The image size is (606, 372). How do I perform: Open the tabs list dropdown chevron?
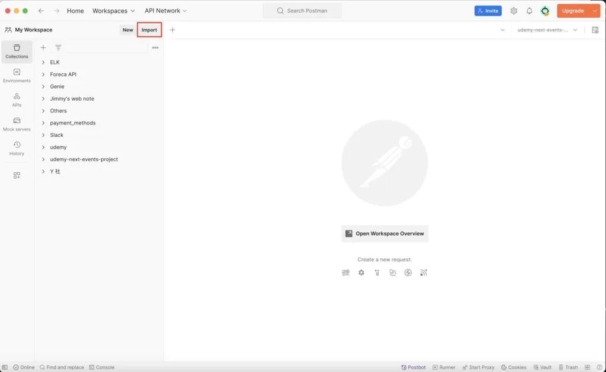[502, 30]
